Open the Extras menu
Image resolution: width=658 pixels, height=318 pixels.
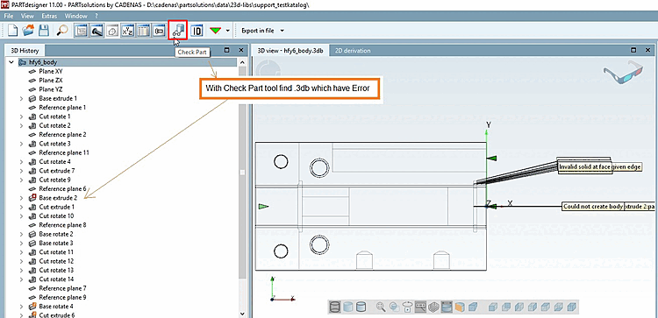(x=49, y=16)
